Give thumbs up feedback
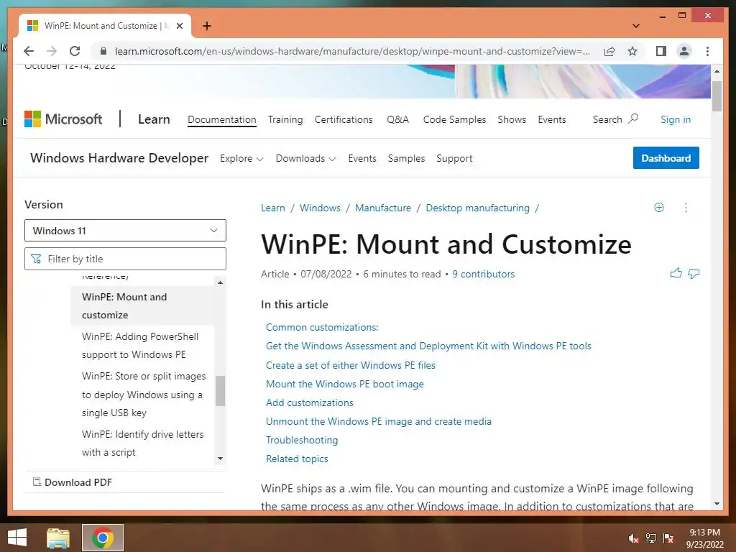Image resolution: width=736 pixels, height=552 pixels. click(x=676, y=273)
